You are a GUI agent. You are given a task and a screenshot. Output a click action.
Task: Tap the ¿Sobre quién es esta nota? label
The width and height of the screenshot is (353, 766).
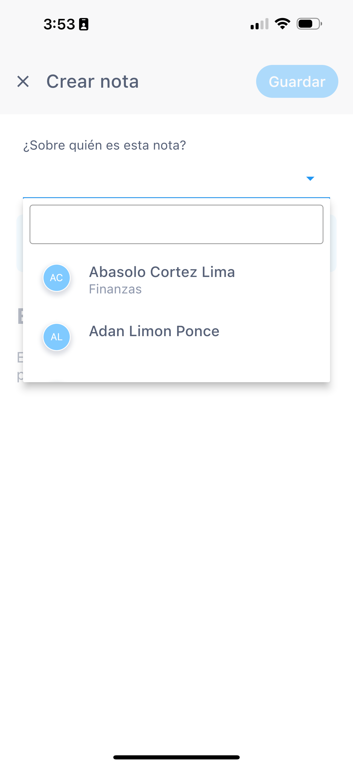pyautogui.click(x=105, y=145)
